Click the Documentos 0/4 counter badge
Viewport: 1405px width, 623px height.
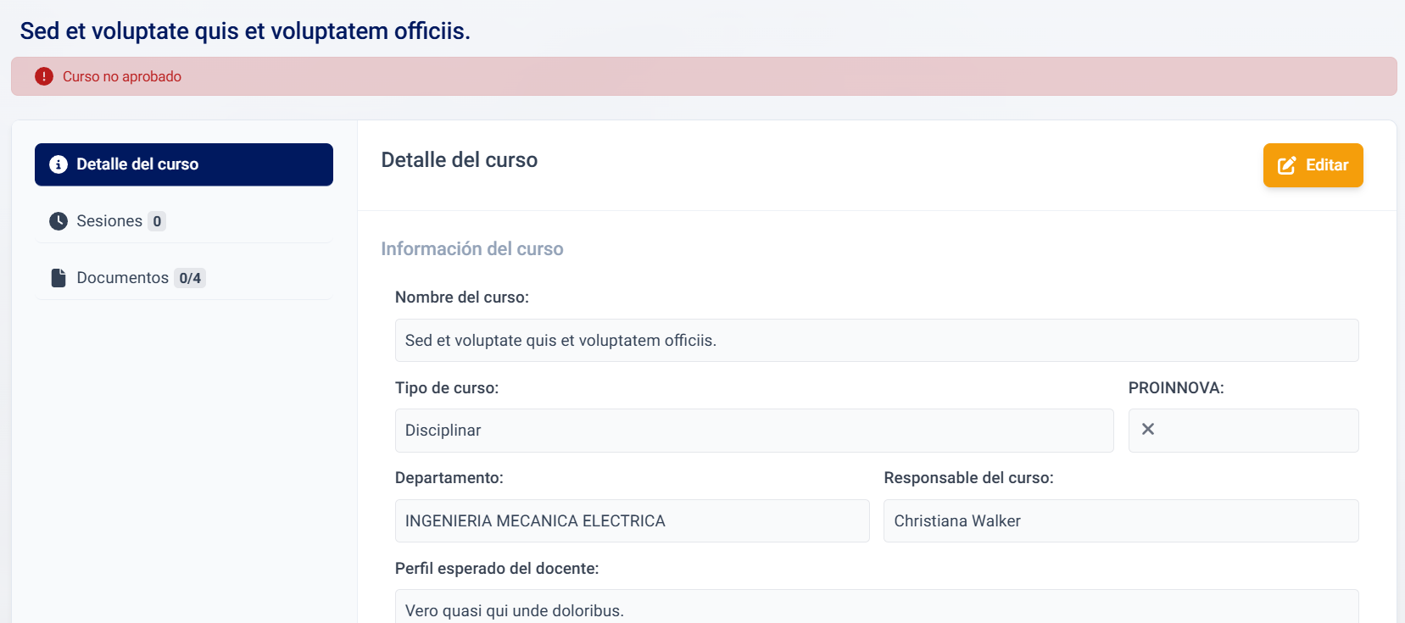point(190,278)
